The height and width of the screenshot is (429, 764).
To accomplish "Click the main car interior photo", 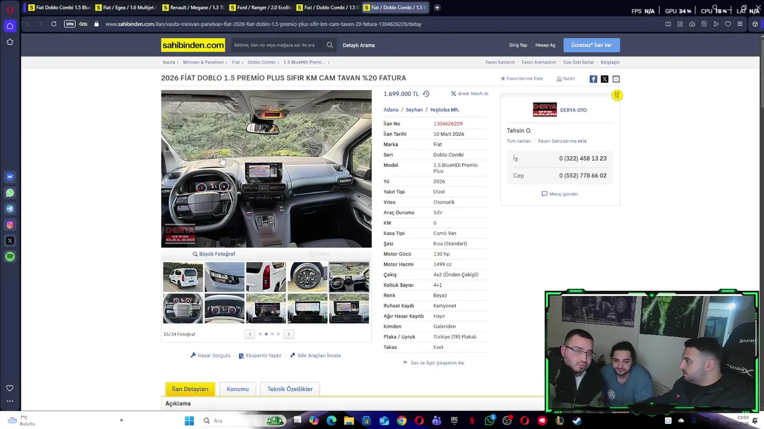I will click(x=266, y=169).
